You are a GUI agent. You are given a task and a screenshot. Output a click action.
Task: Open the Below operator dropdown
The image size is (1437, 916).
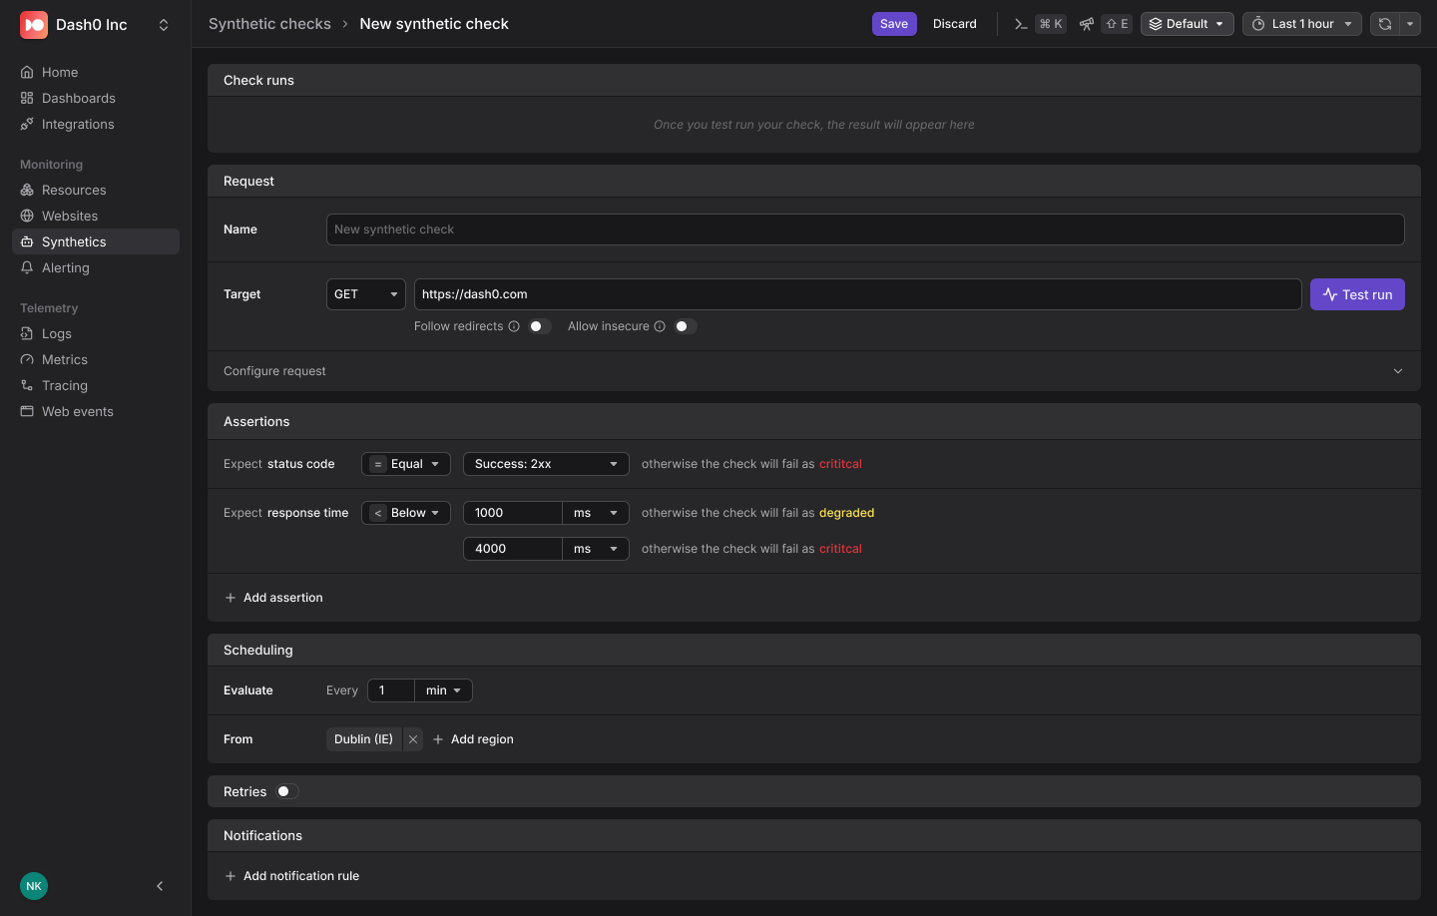coord(406,513)
